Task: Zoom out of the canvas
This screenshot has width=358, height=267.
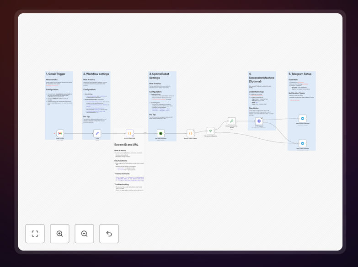Action: (84, 234)
